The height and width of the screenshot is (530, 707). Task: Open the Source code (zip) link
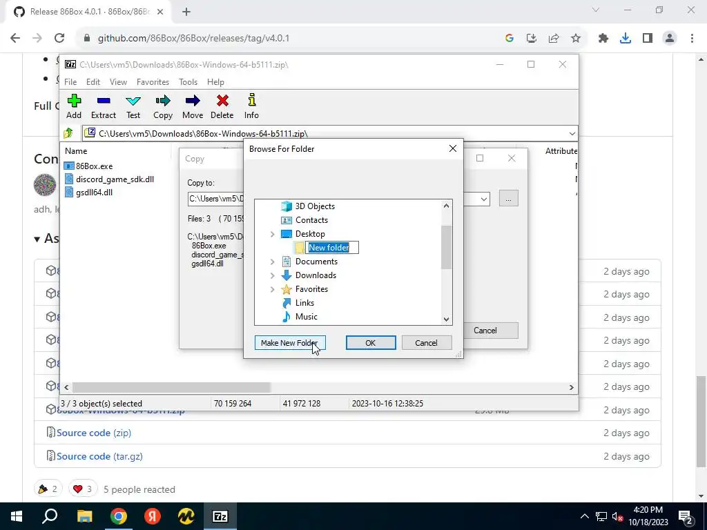point(94,433)
